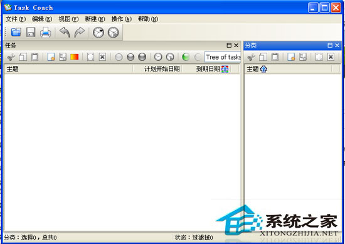This screenshot has height=244, width=345.
Task: Close the 分类 panel
Action: coord(337,45)
